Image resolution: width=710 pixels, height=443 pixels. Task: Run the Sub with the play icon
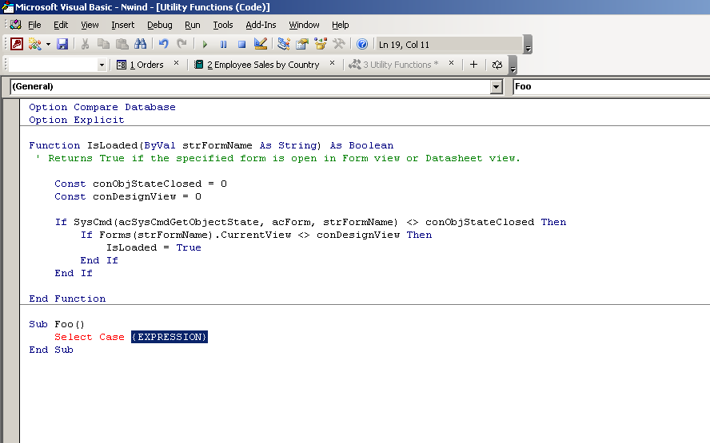pos(205,45)
